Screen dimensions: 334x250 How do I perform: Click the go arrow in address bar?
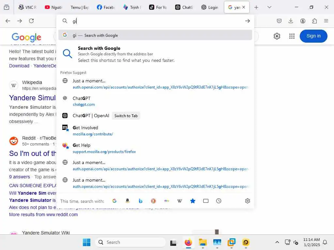point(247,21)
